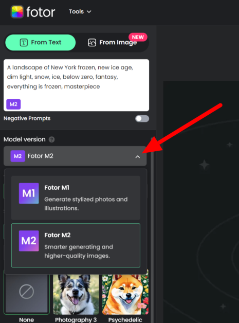Choose the Fotor M2 model option
The height and width of the screenshot is (323, 239).
coord(76,245)
